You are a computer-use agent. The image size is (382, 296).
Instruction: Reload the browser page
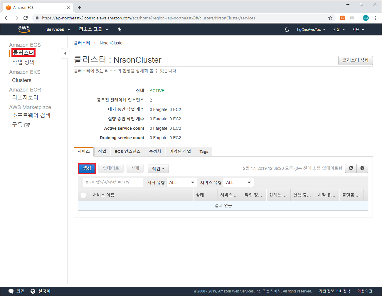[x=26, y=18]
